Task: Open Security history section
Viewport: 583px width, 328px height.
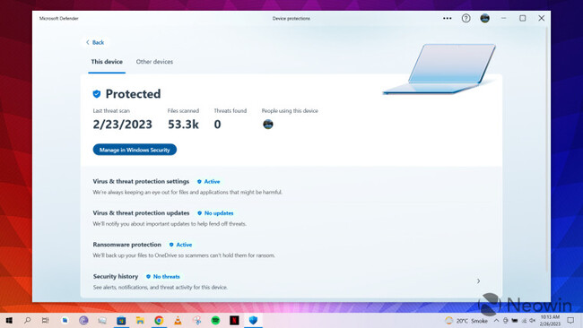Action: [116, 276]
